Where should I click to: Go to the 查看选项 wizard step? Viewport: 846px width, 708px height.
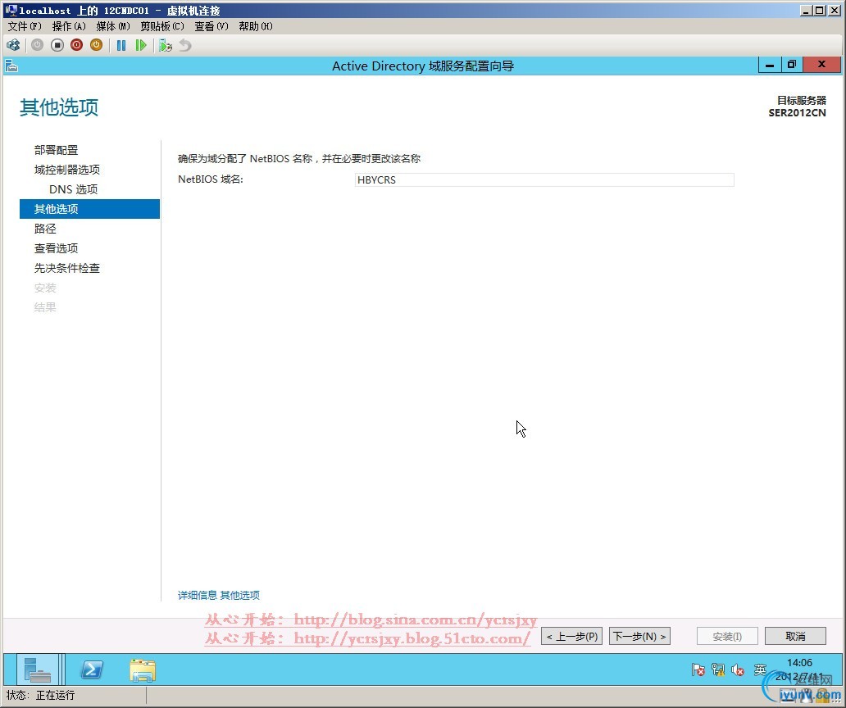56,248
